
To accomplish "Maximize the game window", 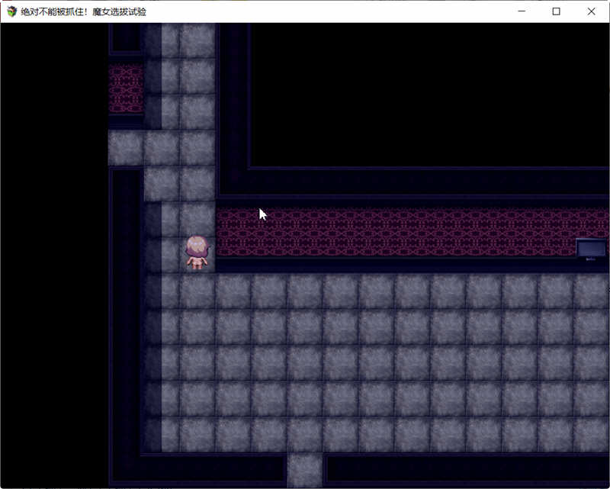I will point(557,11).
